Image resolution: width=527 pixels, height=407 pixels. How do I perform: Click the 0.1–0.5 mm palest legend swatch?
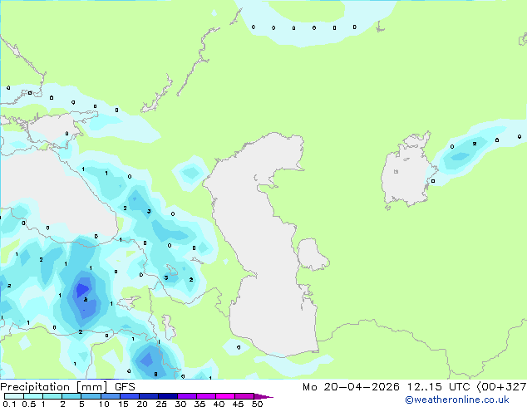(14, 396)
